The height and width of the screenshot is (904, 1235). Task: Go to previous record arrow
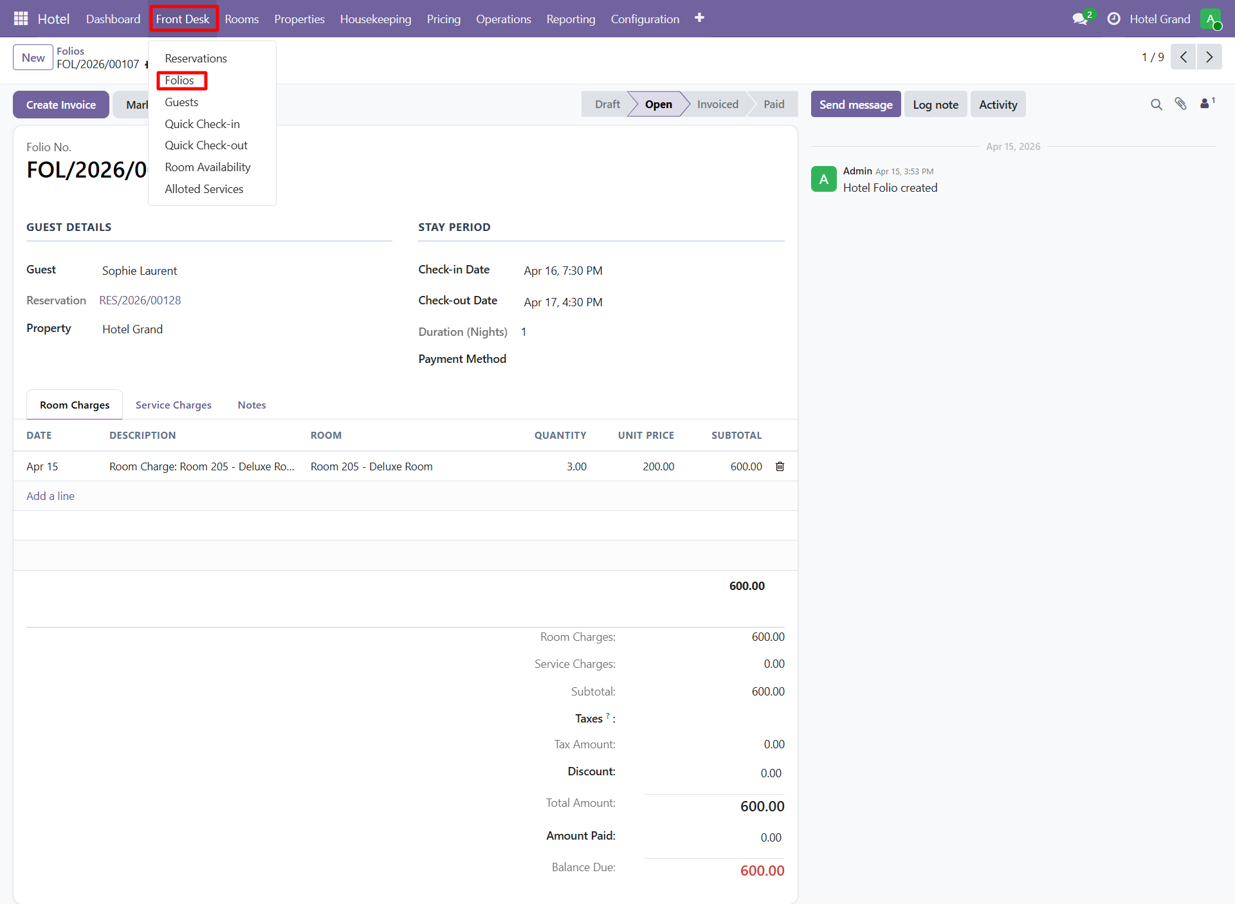[x=1183, y=57]
